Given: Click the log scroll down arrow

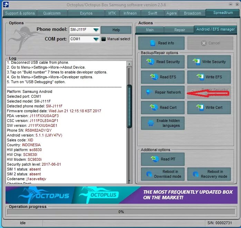Looking at the screenshot, I should click(x=129, y=181).
